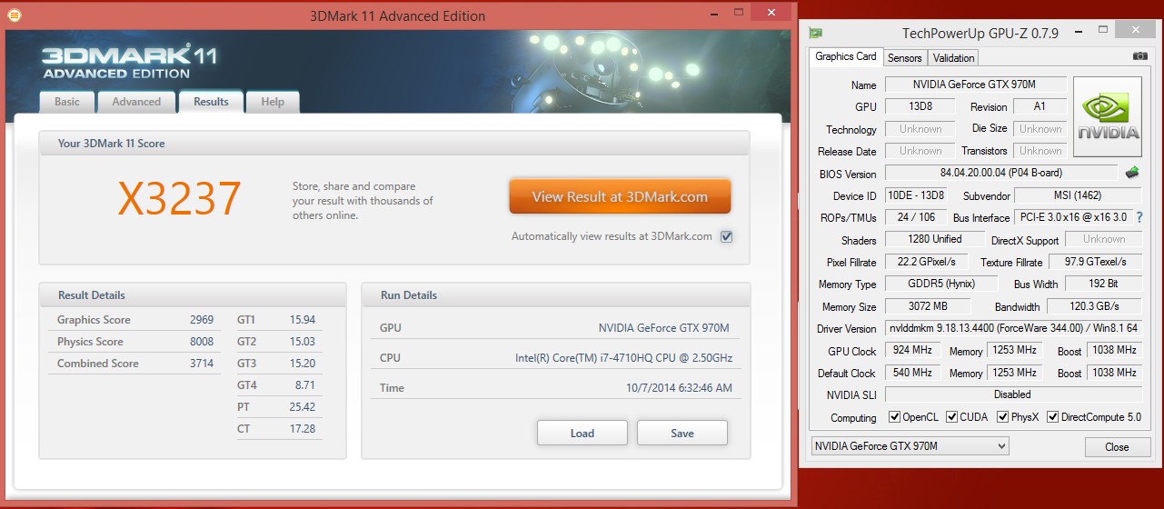Click the GPU-Z Name field
Screen dimensions: 1164x509
[976, 85]
